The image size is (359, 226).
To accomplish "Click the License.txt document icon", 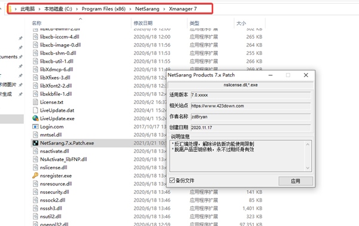I will (35, 102).
